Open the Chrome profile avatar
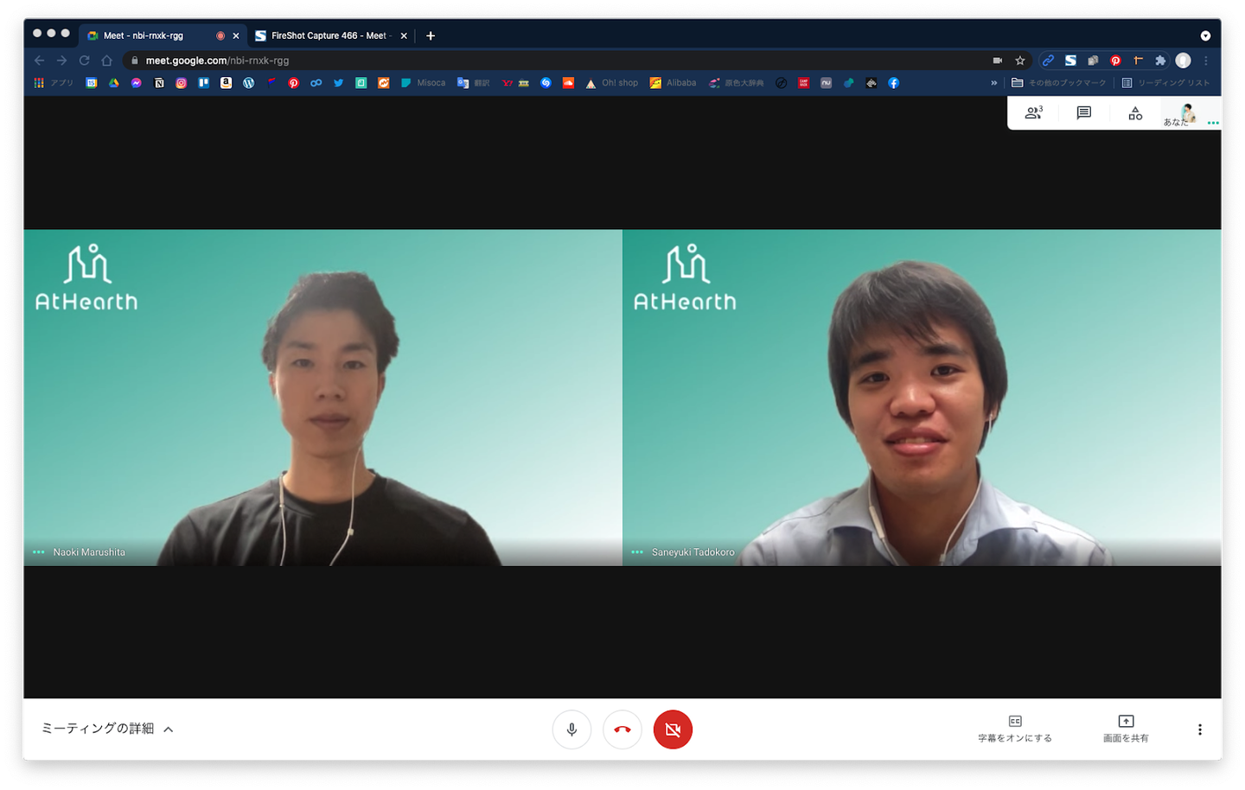 click(1183, 61)
